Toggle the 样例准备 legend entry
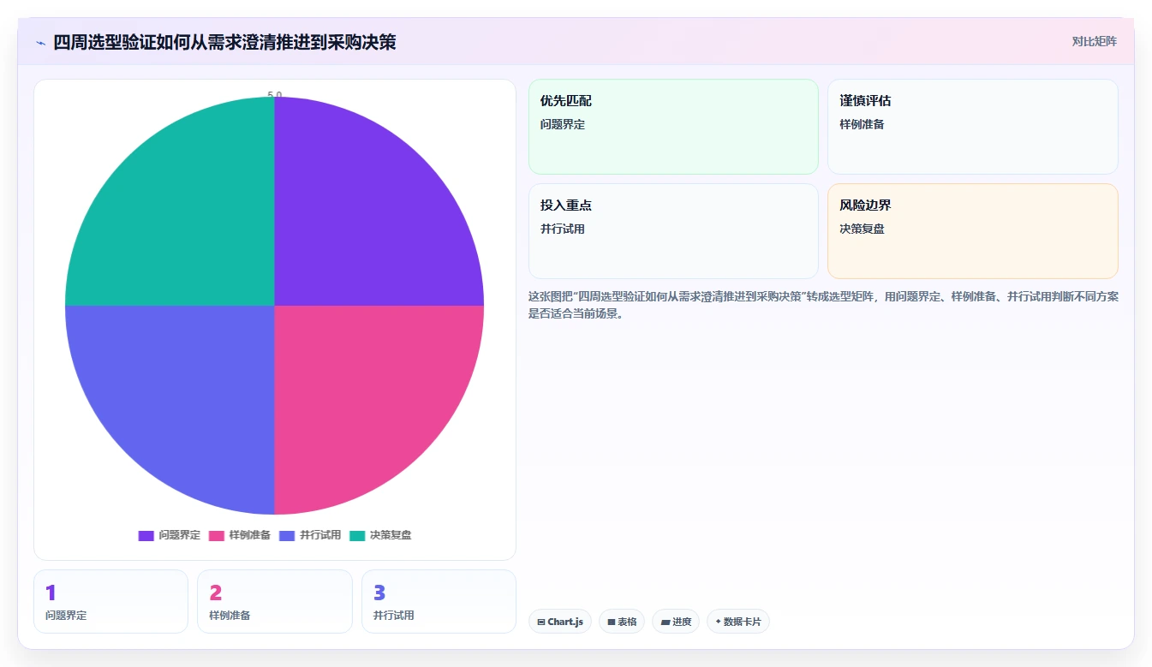The height and width of the screenshot is (667, 1152). click(x=239, y=535)
